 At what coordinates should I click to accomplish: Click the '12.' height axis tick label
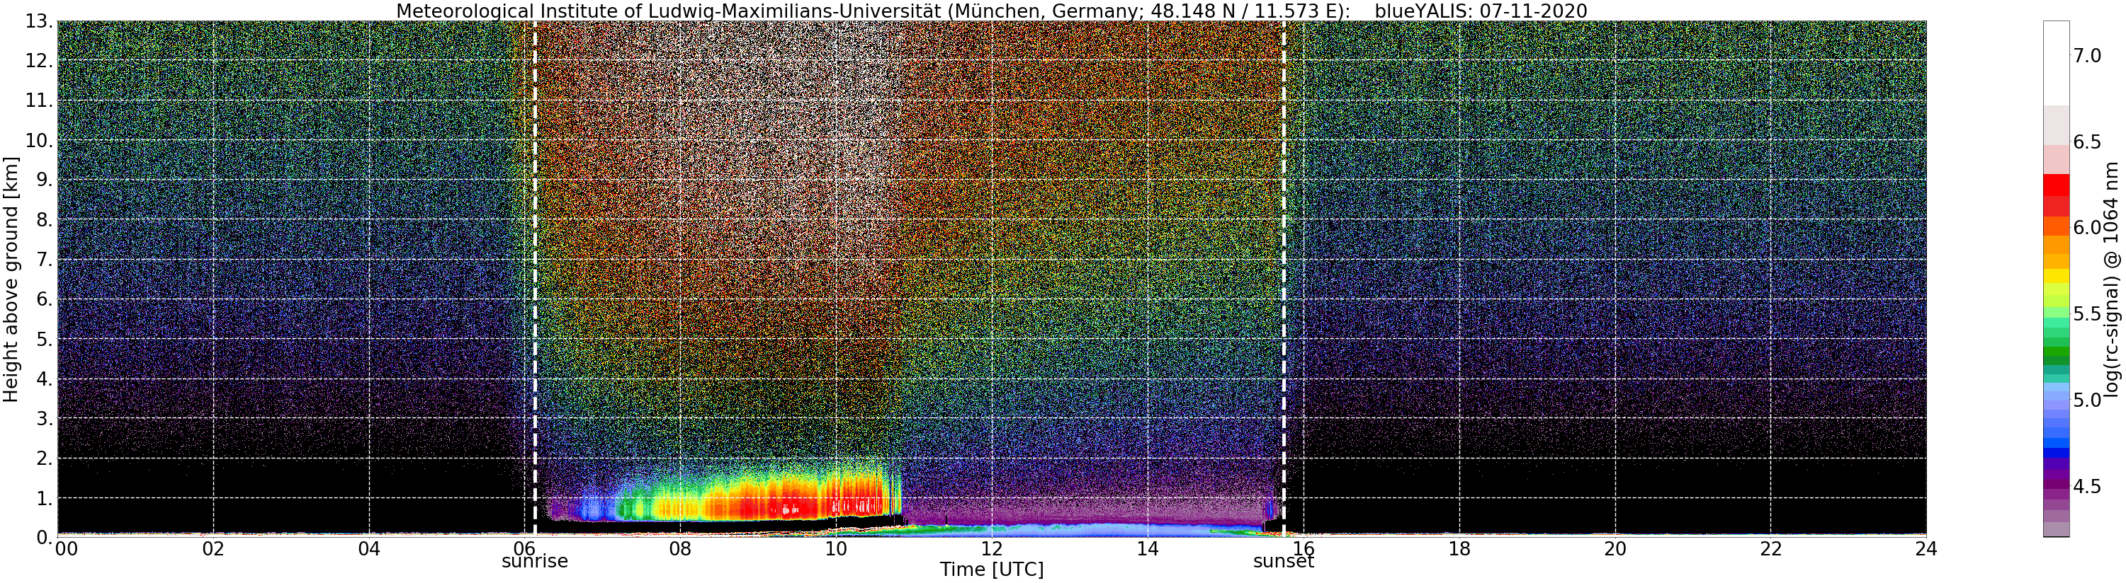pyautogui.click(x=40, y=61)
